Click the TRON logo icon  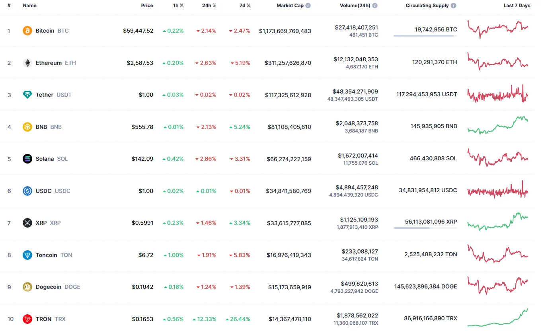click(x=27, y=319)
